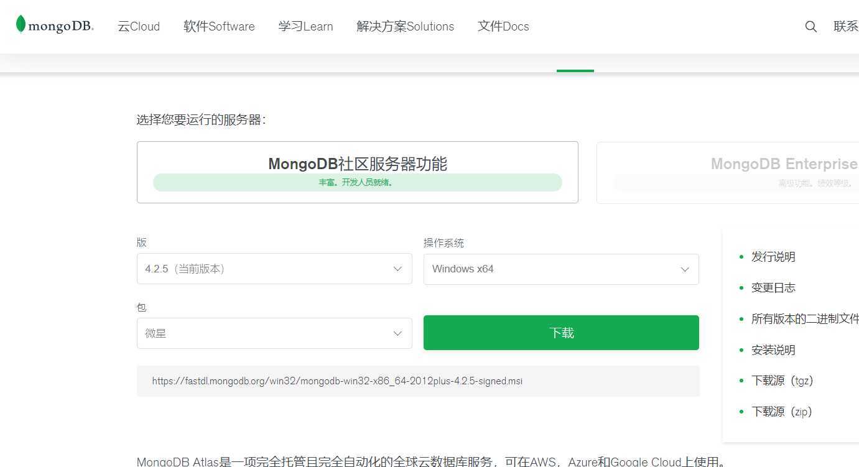This screenshot has width=859, height=467.
Task: Select MongoDB社区服务器功能 card
Action: point(358,172)
